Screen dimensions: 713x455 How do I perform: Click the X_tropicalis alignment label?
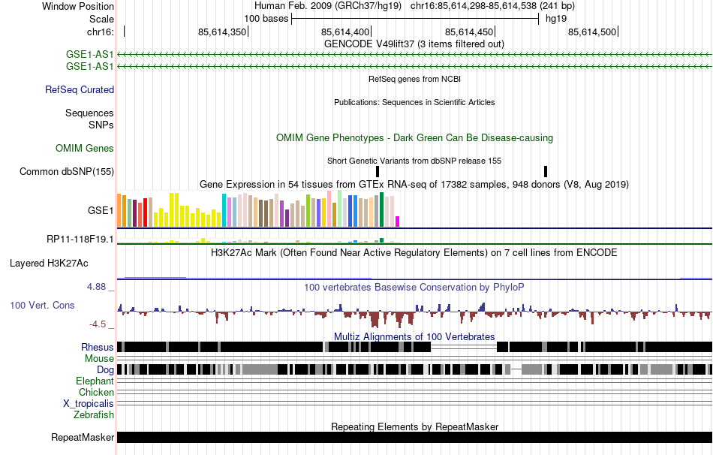point(89,404)
